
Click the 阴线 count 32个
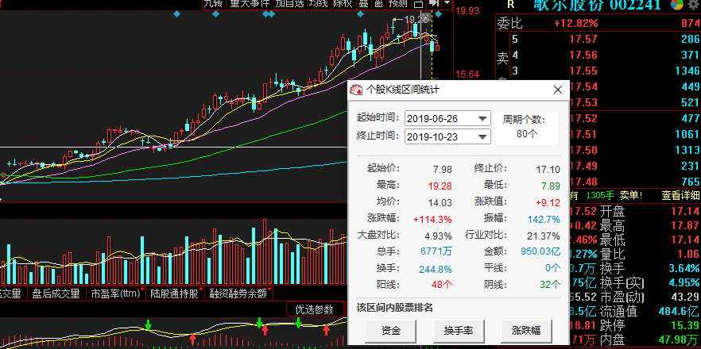550,285
